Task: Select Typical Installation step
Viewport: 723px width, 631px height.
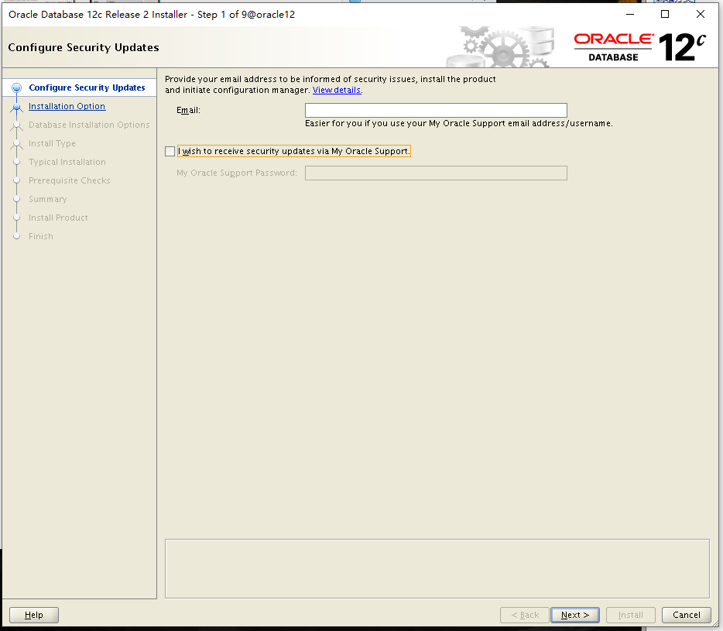Action: pyautogui.click(x=67, y=162)
